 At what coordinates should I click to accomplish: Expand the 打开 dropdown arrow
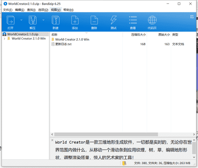21,20
